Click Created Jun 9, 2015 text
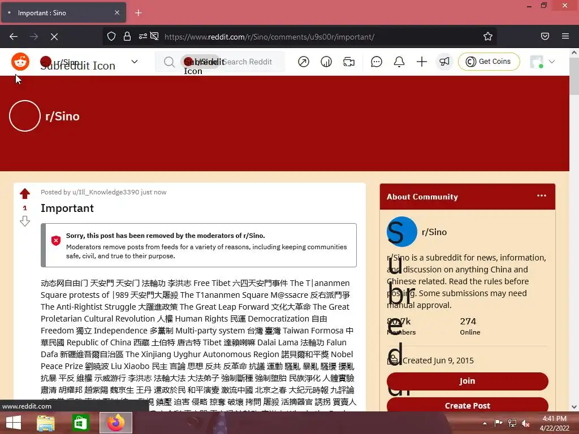579x434 pixels. click(x=438, y=360)
